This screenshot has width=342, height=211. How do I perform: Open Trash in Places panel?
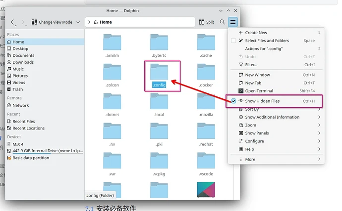[18, 89]
